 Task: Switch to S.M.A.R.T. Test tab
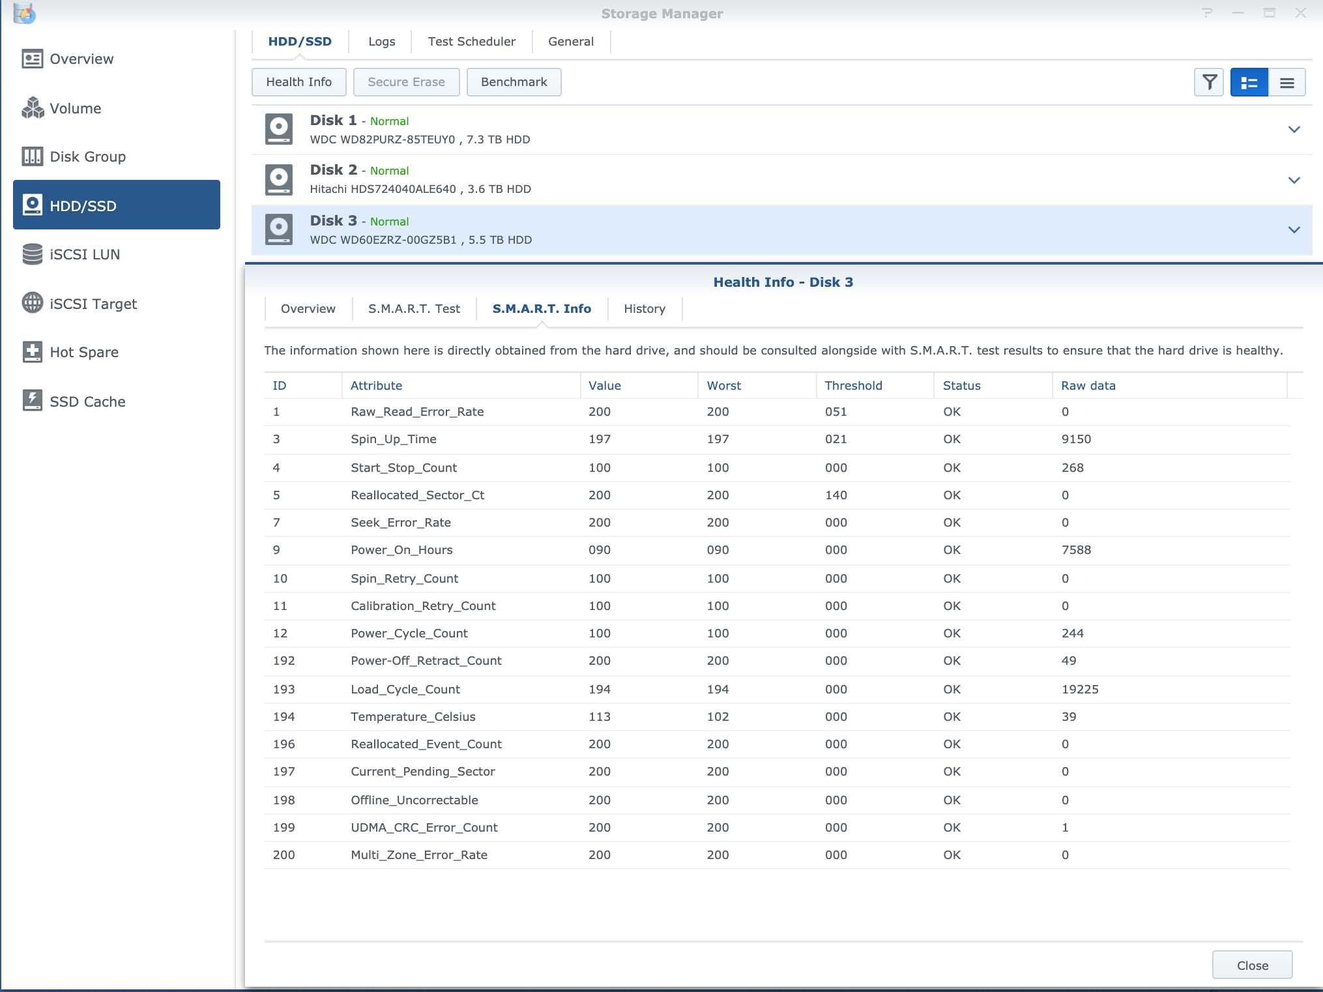point(416,308)
